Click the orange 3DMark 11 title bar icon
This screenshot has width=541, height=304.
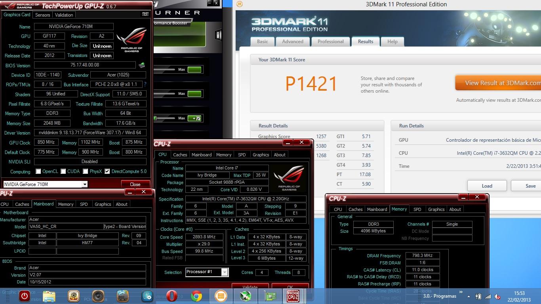pyautogui.click(x=239, y=4)
